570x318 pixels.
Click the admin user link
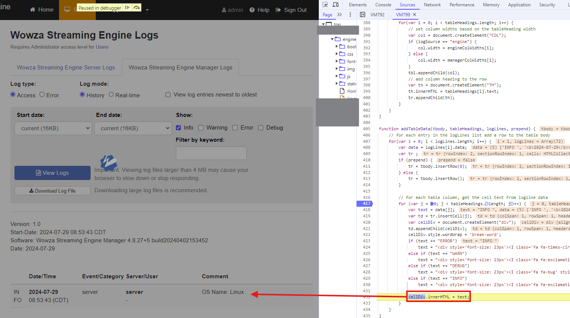(233, 10)
